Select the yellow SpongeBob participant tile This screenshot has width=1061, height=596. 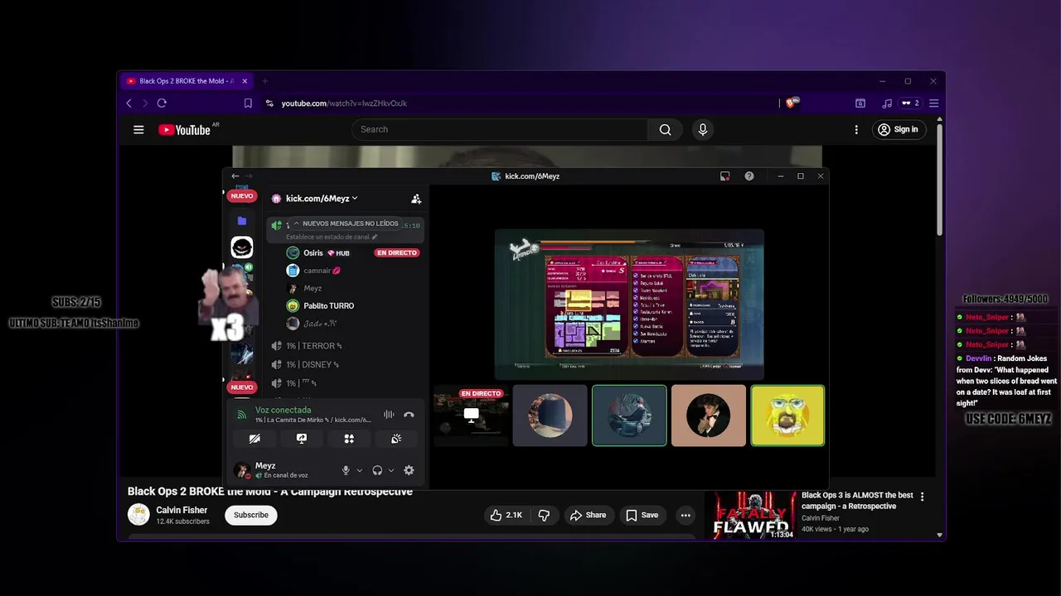(787, 416)
